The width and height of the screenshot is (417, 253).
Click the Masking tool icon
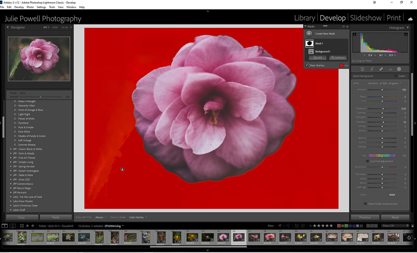[399, 69]
